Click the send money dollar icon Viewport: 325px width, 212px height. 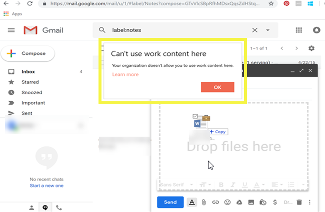click(274, 202)
